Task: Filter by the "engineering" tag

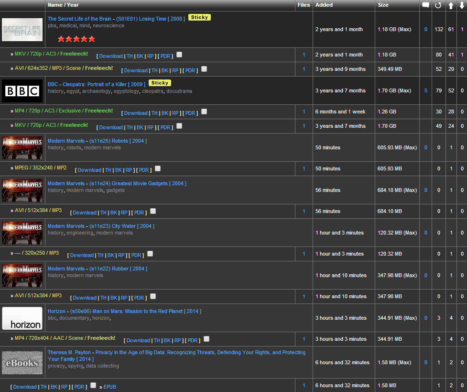Action: [x=80, y=233]
